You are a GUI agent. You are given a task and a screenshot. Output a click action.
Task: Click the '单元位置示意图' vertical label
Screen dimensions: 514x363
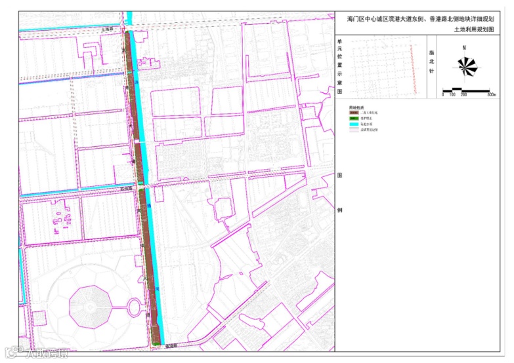[x=339, y=66]
